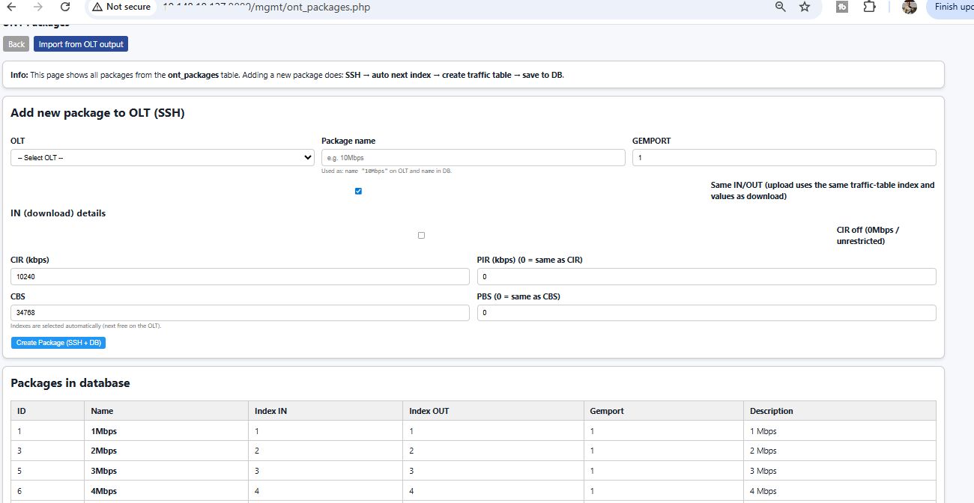This screenshot has width=974, height=503.
Task: Click the browser profile avatar
Action: tap(909, 7)
